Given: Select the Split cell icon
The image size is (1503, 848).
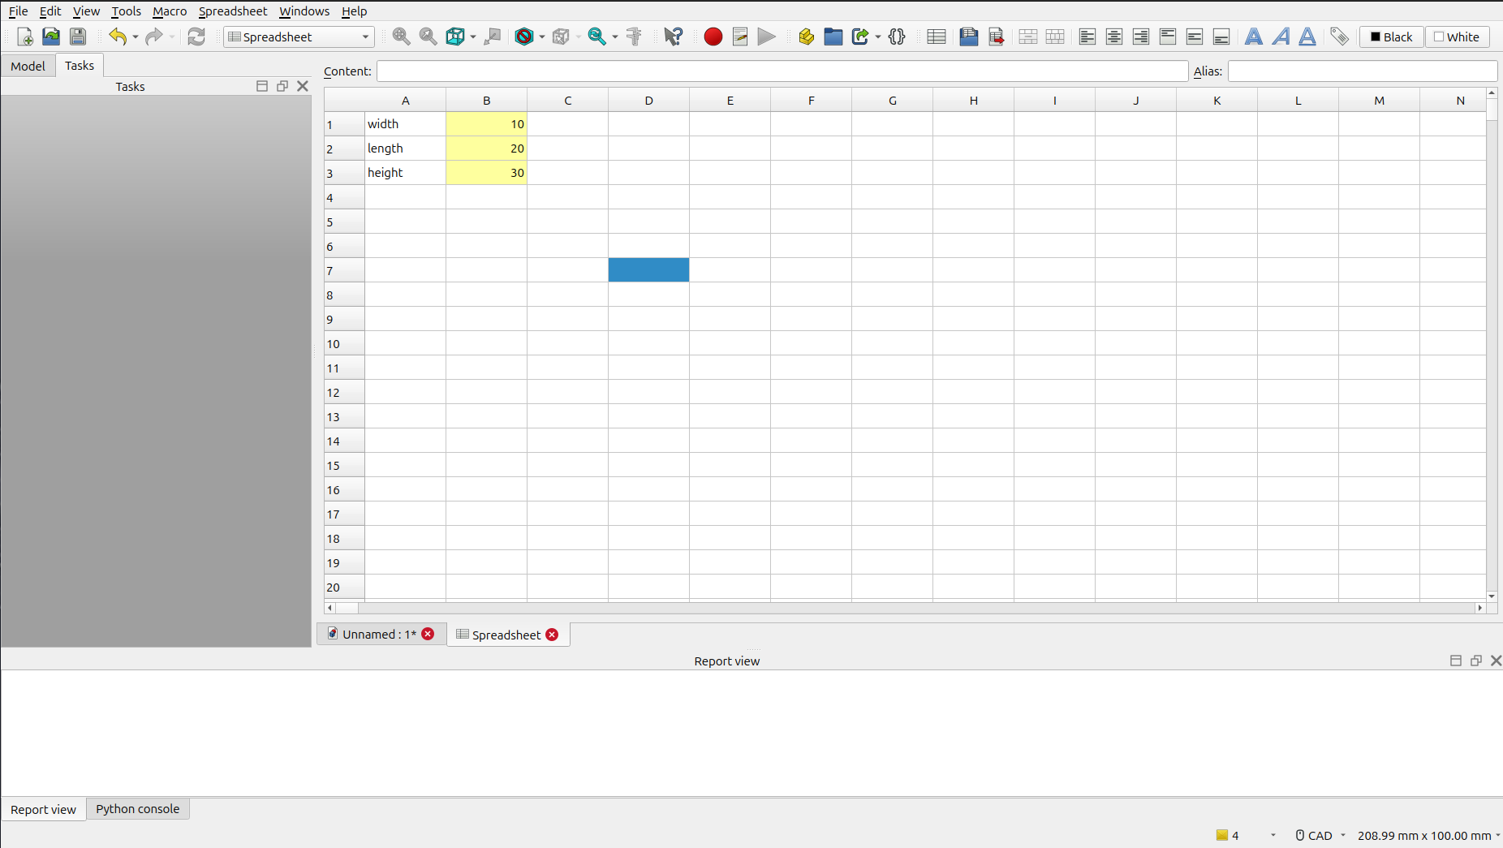Looking at the screenshot, I should pos(1054,37).
